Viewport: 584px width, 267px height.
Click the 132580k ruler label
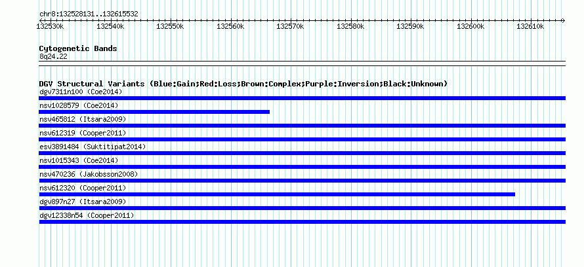pos(350,26)
